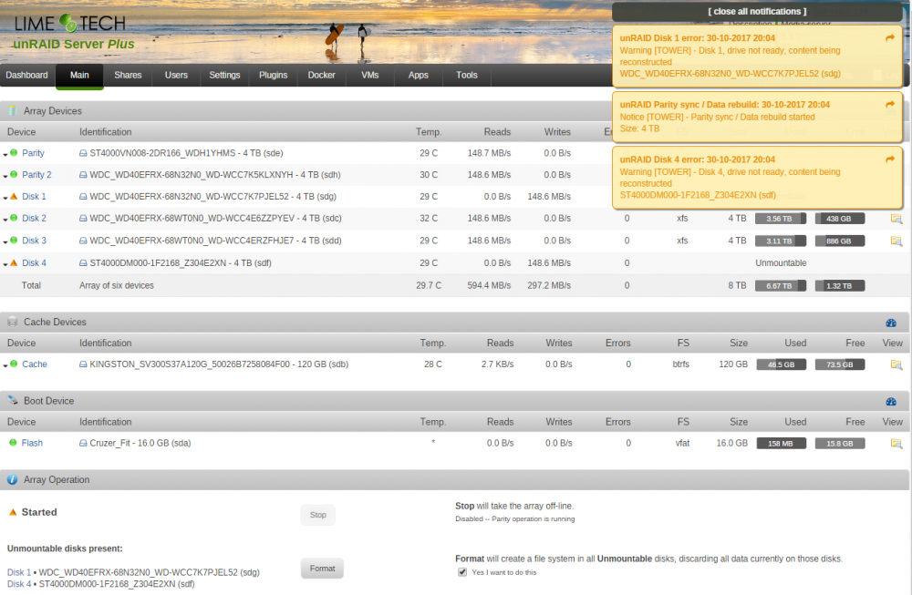Viewport: 912px width, 595px height.
Task: Switch to the Dashboard tab
Action: click(x=26, y=76)
